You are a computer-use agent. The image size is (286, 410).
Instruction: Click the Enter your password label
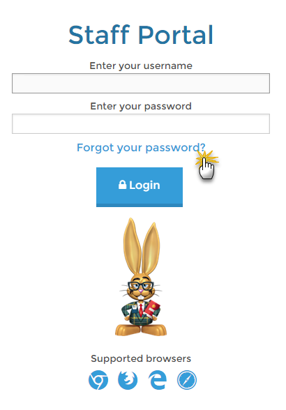point(141,107)
